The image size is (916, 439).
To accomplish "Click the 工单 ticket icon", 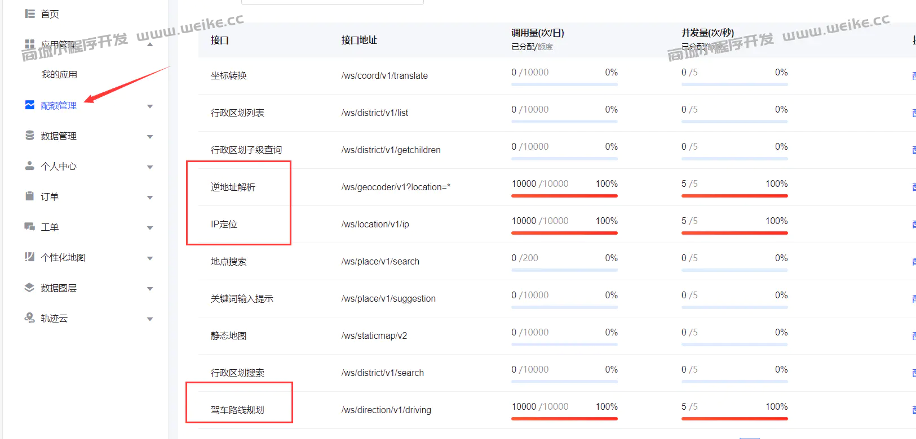I will coord(30,226).
